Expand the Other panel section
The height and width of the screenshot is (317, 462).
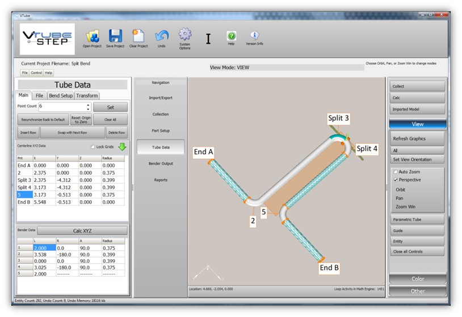click(x=418, y=291)
